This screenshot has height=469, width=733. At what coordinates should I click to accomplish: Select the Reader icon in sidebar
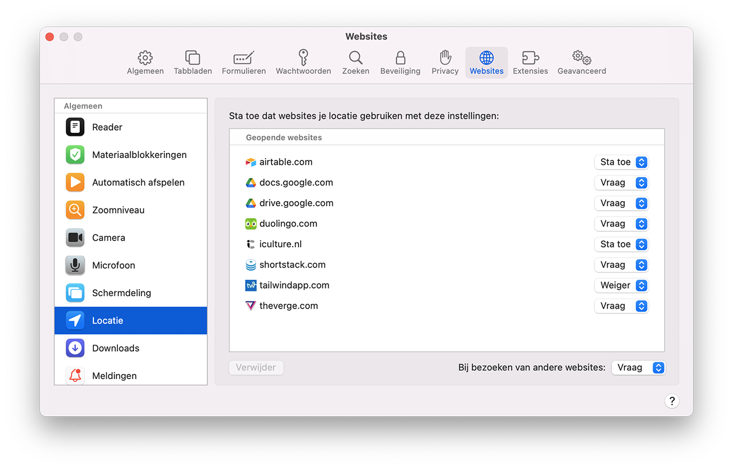point(75,127)
